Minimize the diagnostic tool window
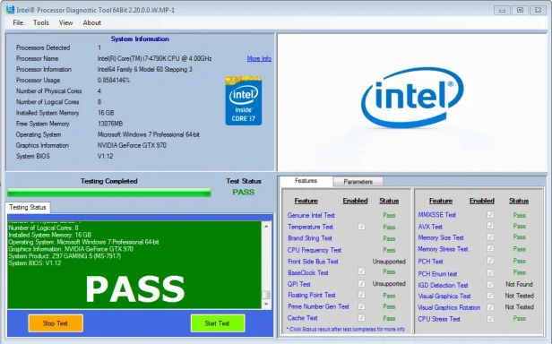This screenshot has height=344, width=552. [x=502, y=10]
